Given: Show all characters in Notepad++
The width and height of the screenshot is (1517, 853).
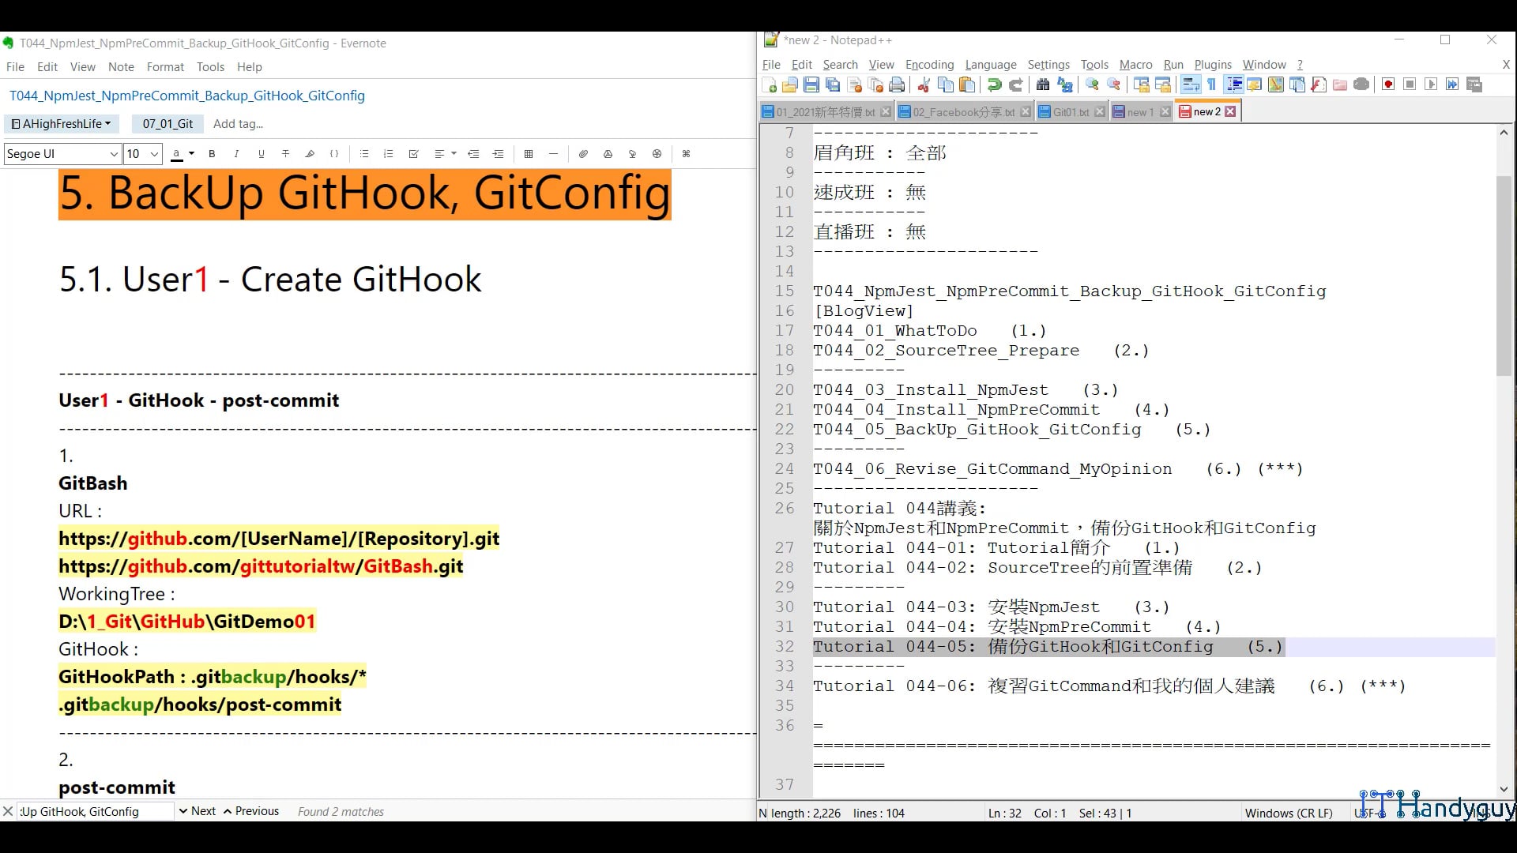Looking at the screenshot, I should click(1211, 85).
